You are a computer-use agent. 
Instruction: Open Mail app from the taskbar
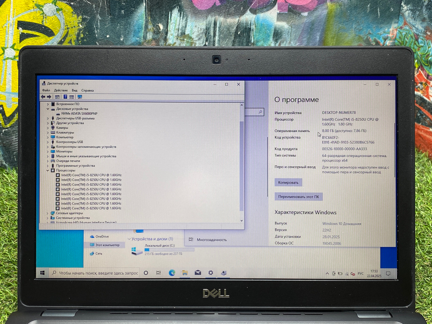(197, 273)
